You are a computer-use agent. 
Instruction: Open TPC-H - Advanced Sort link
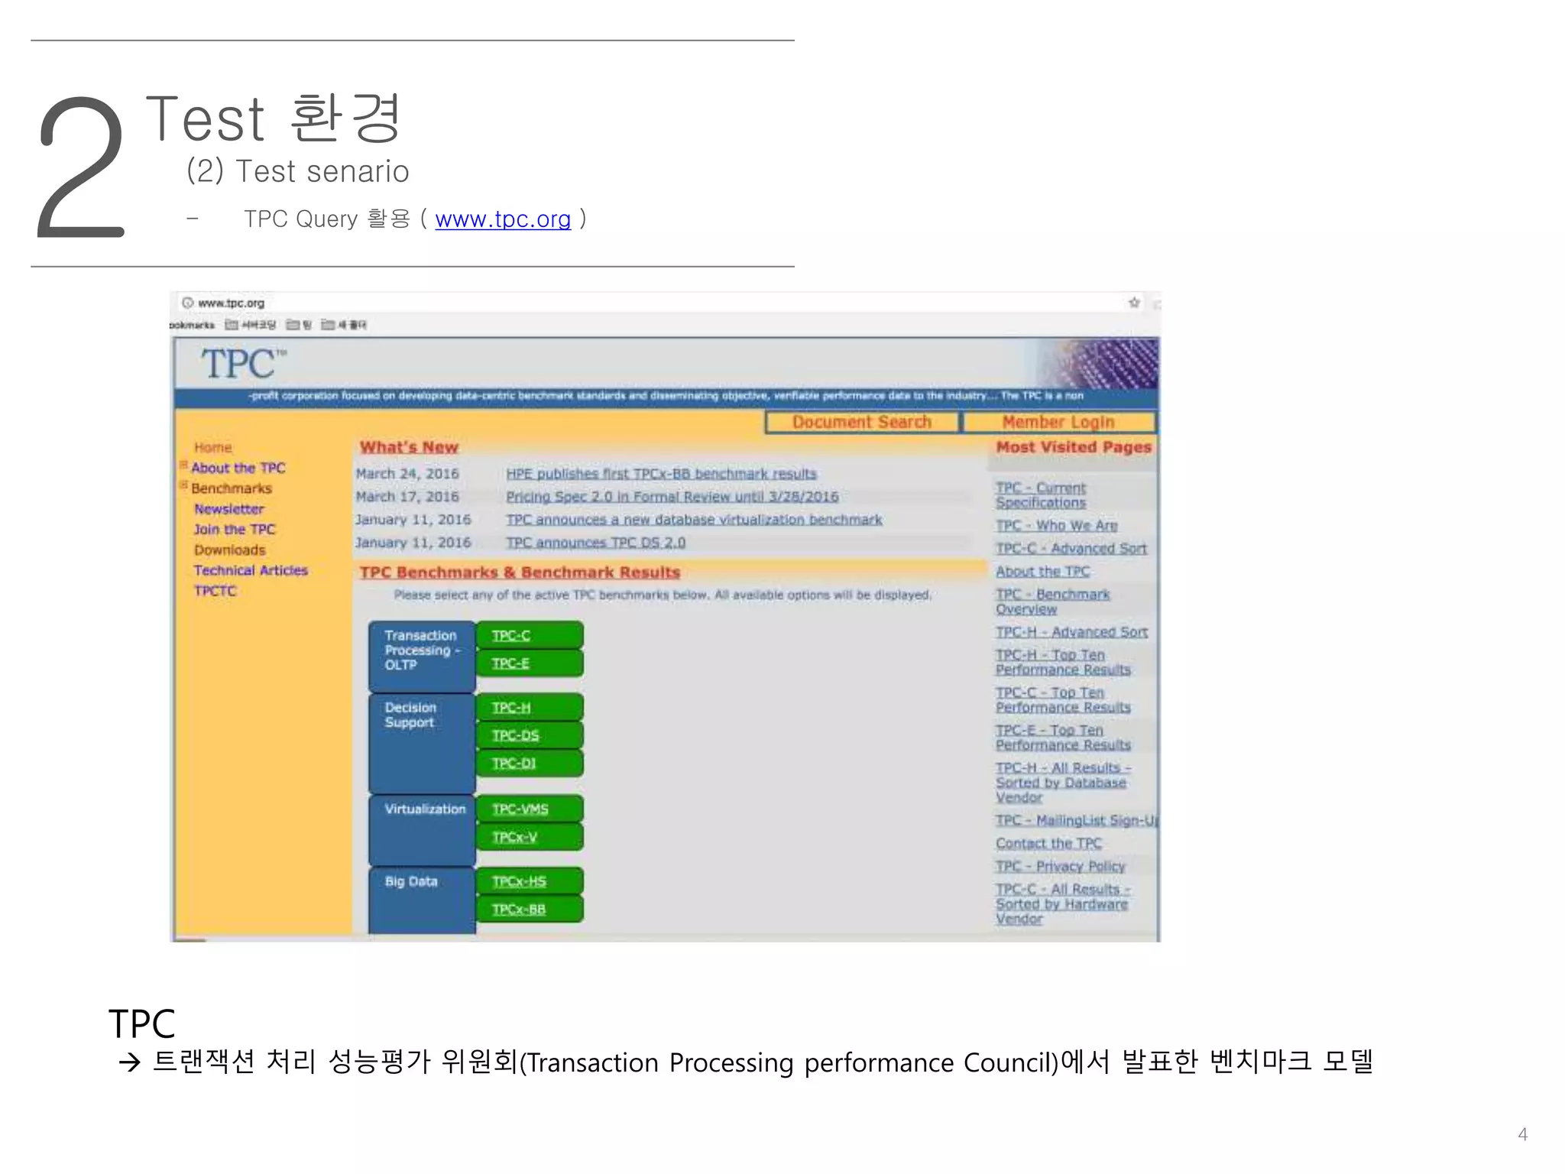coord(1071,632)
